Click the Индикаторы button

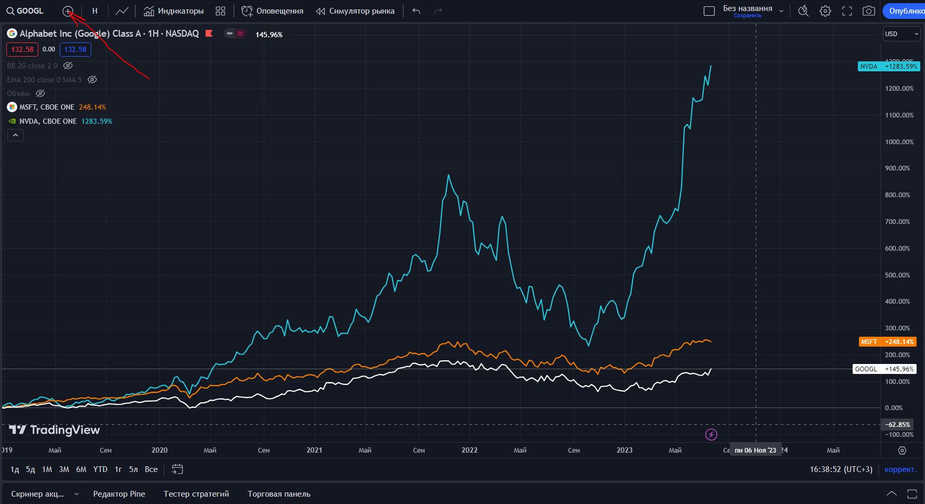tap(174, 11)
